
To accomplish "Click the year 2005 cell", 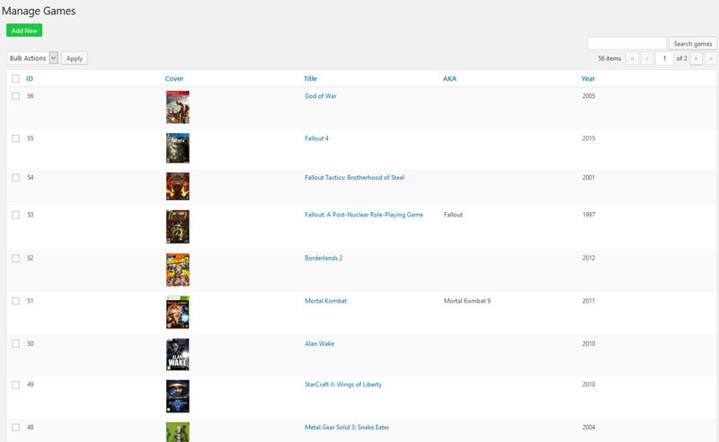I will (x=589, y=96).
